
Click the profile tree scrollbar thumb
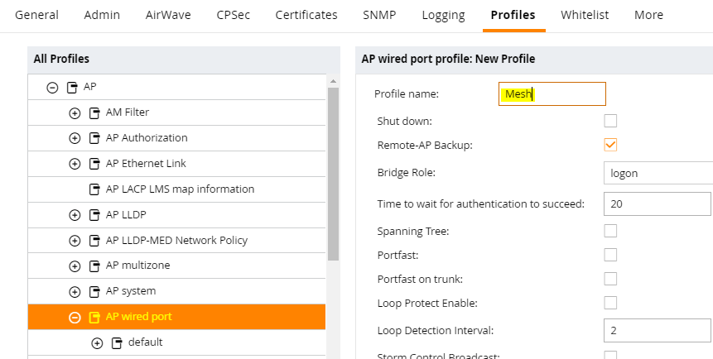333,174
